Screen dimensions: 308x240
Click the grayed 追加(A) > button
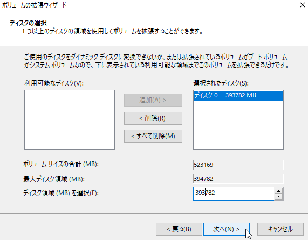pos(153,100)
